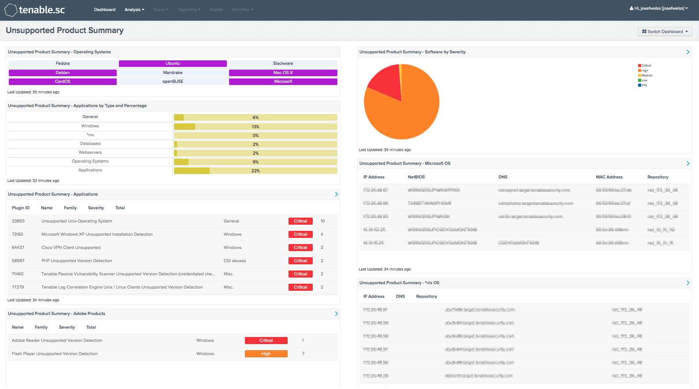699x389 pixels.
Task: Open Flash Player Unsupported Version Detection row
Action: (173, 354)
